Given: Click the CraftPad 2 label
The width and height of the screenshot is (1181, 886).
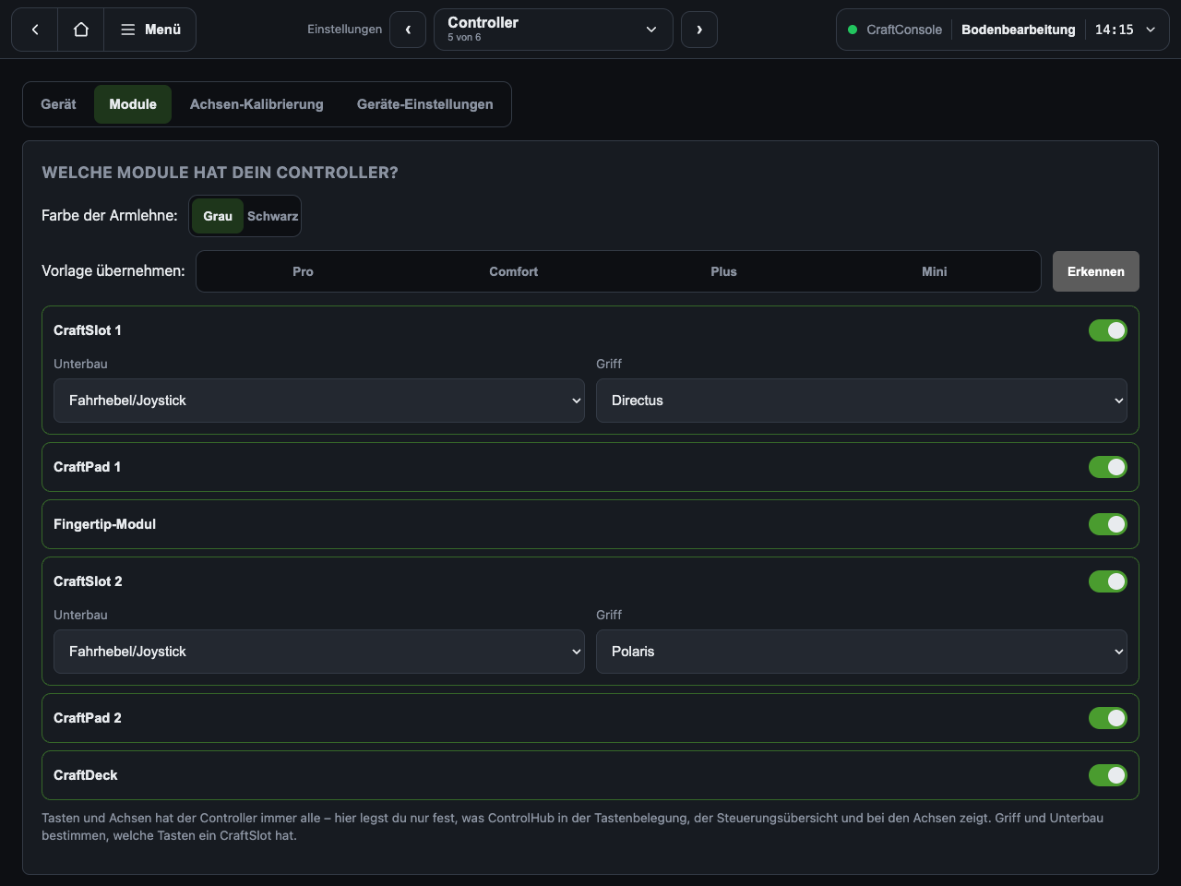Looking at the screenshot, I should (88, 718).
